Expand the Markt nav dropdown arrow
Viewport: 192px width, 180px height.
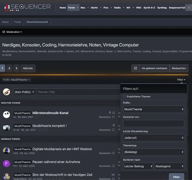point(101,8)
